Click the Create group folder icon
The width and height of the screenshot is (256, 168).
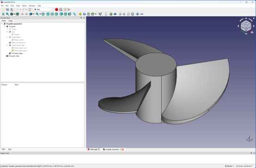pos(85,14)
